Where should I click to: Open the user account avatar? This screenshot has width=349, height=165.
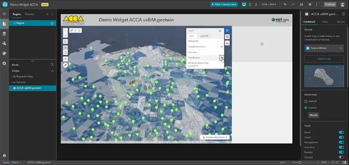click(x=342, y=4)
